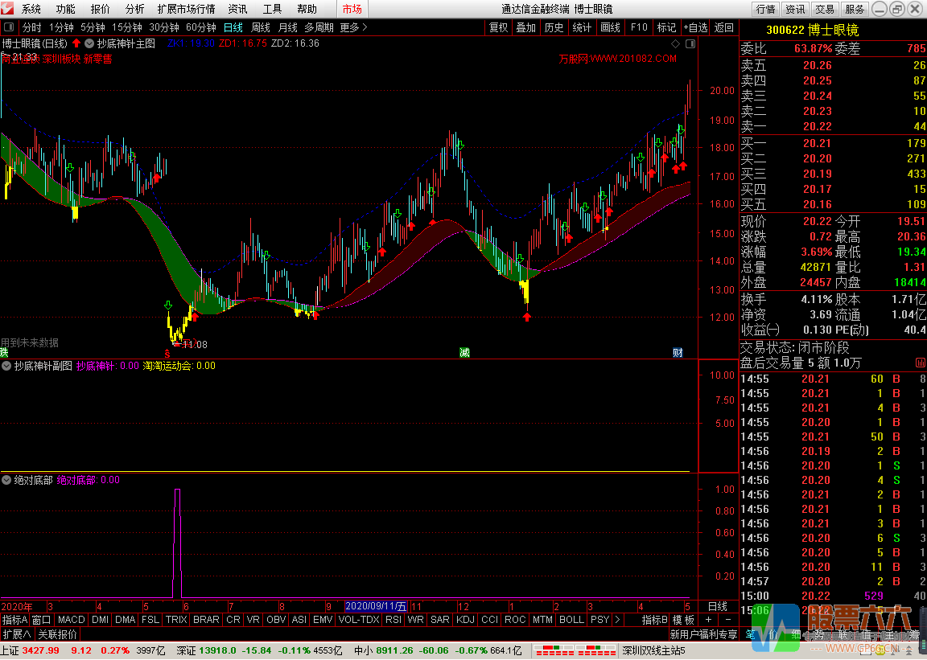Image resolution: width=927 pixels, height=660 pixels.
Task: Select the 15分钟 period
Action: [x=127, y=28]
